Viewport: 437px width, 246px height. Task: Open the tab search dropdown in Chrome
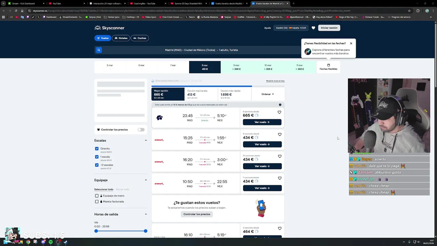3,3
